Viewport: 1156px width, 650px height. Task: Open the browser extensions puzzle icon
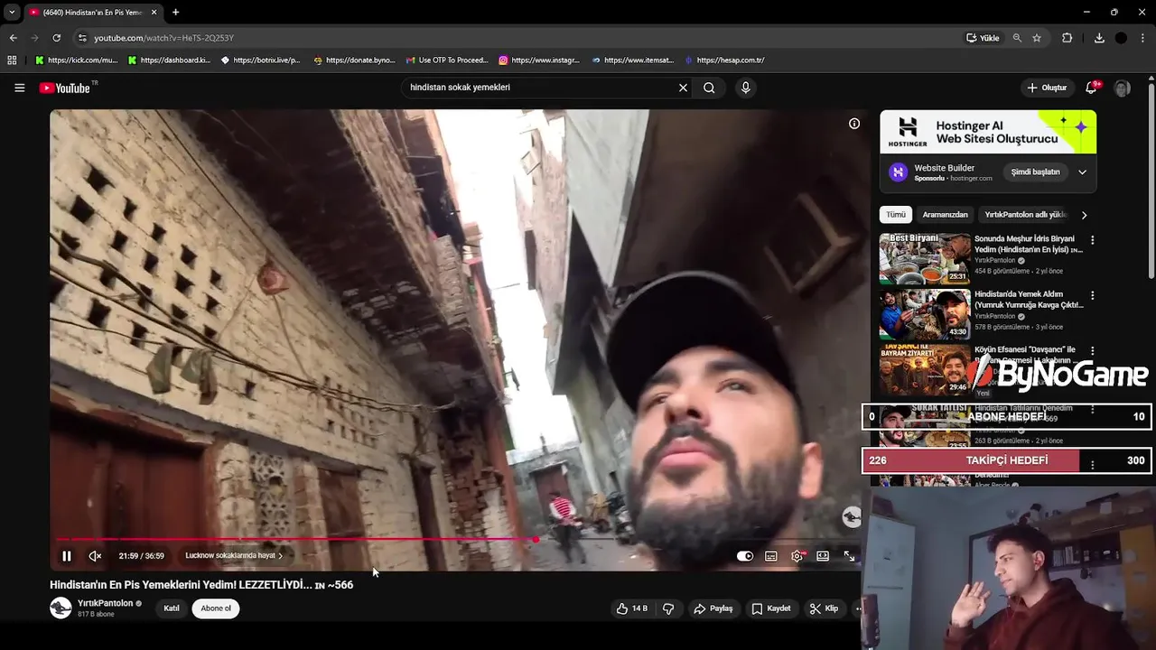(x=1067, y=38)
